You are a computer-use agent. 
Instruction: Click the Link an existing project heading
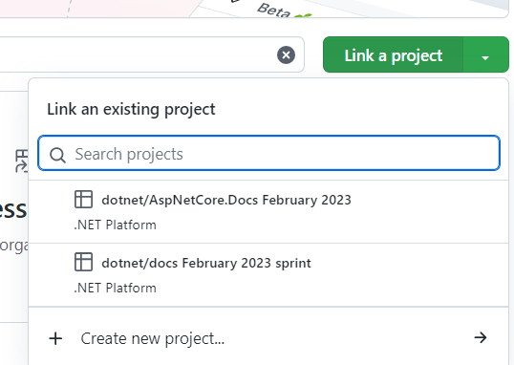(x=131, y=109)
